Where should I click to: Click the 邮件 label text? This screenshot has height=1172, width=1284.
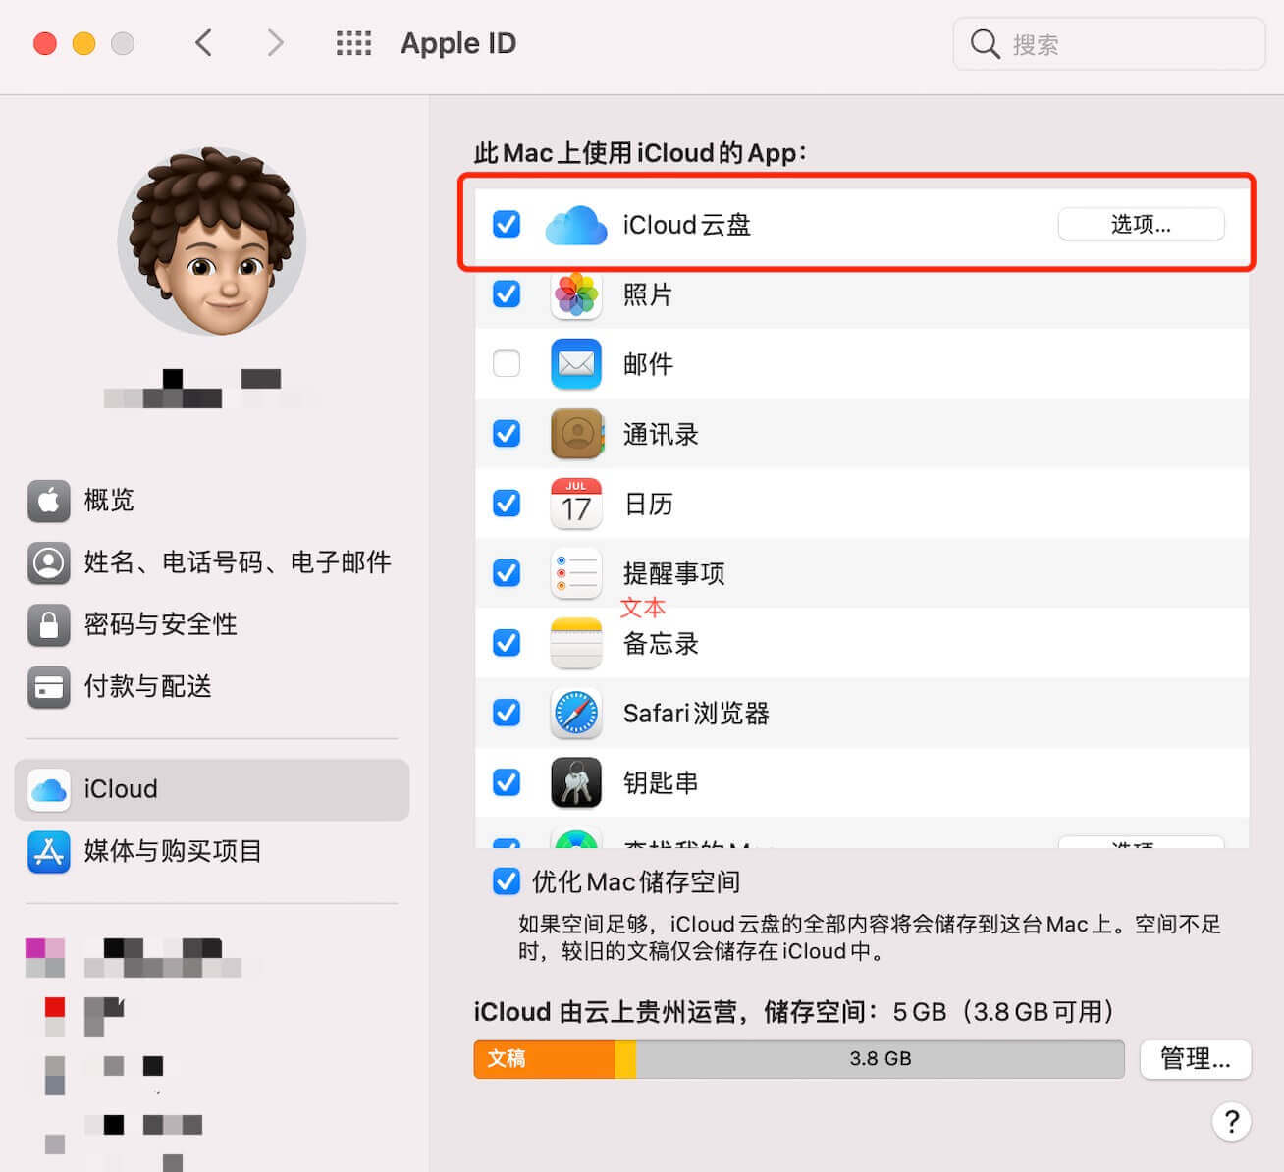point(648,364)
